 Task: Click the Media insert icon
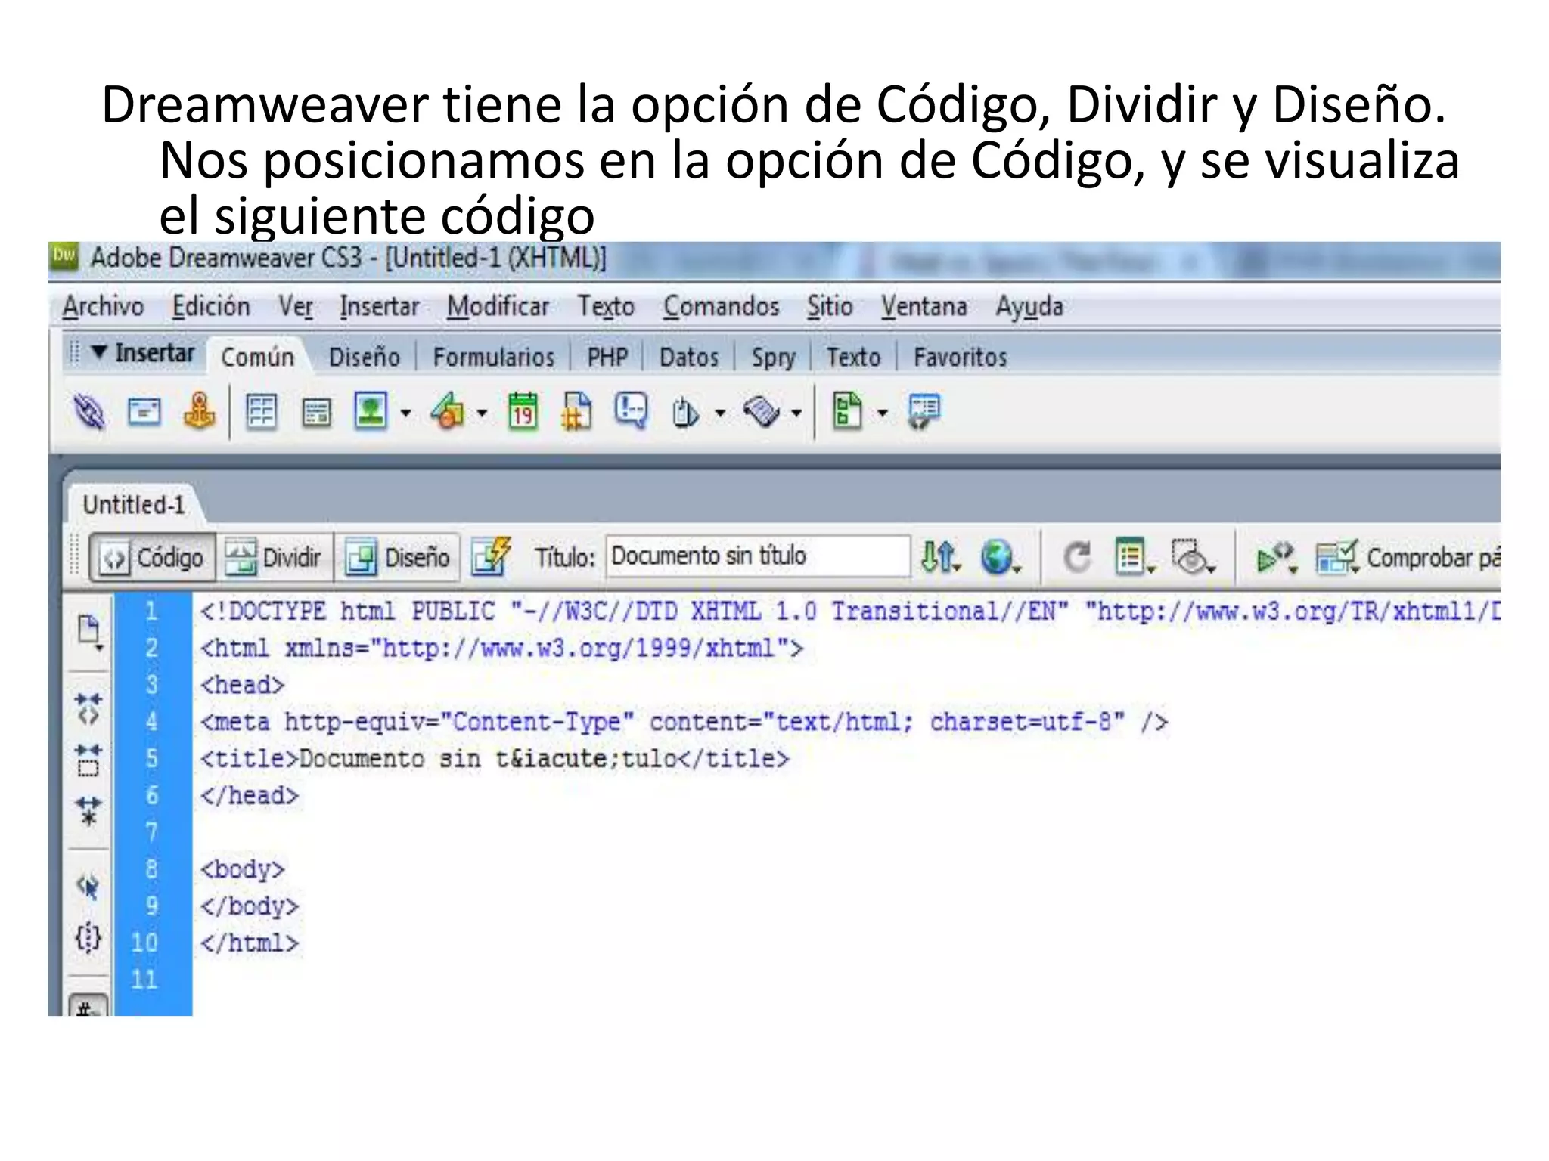click(x=448, y=412)
